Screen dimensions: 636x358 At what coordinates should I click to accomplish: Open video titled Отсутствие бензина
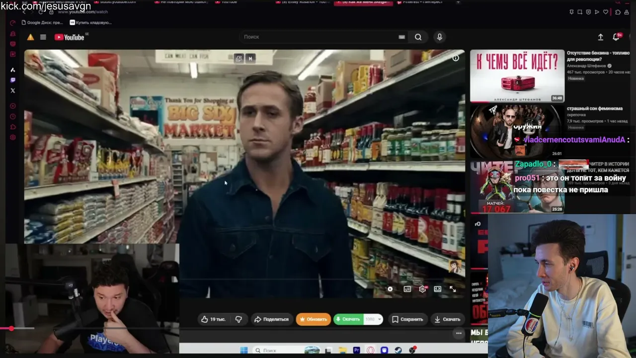598,56
